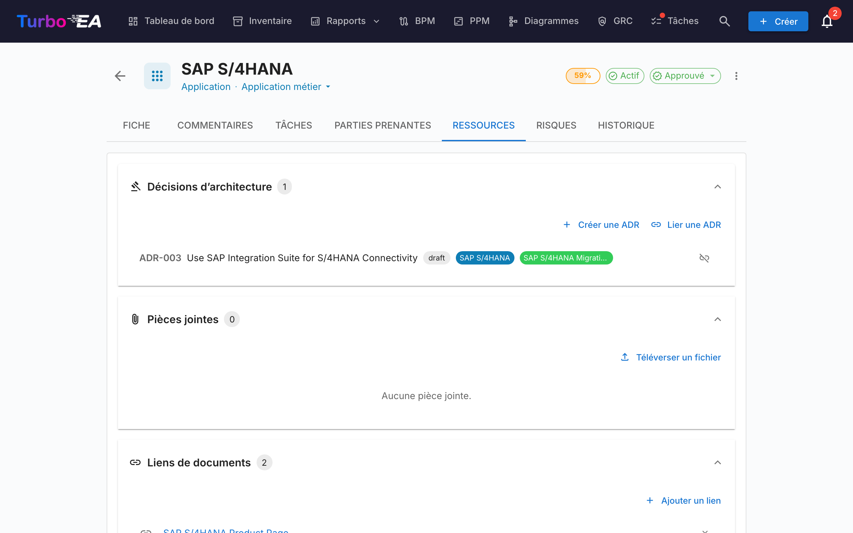Open the RISQUES tab
853x533 pixels.
pos(556,125)
